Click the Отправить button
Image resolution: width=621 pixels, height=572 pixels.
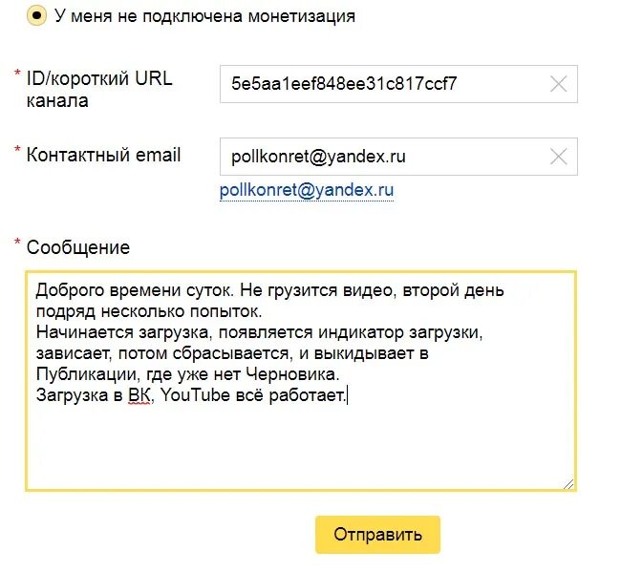coord(377,535)
